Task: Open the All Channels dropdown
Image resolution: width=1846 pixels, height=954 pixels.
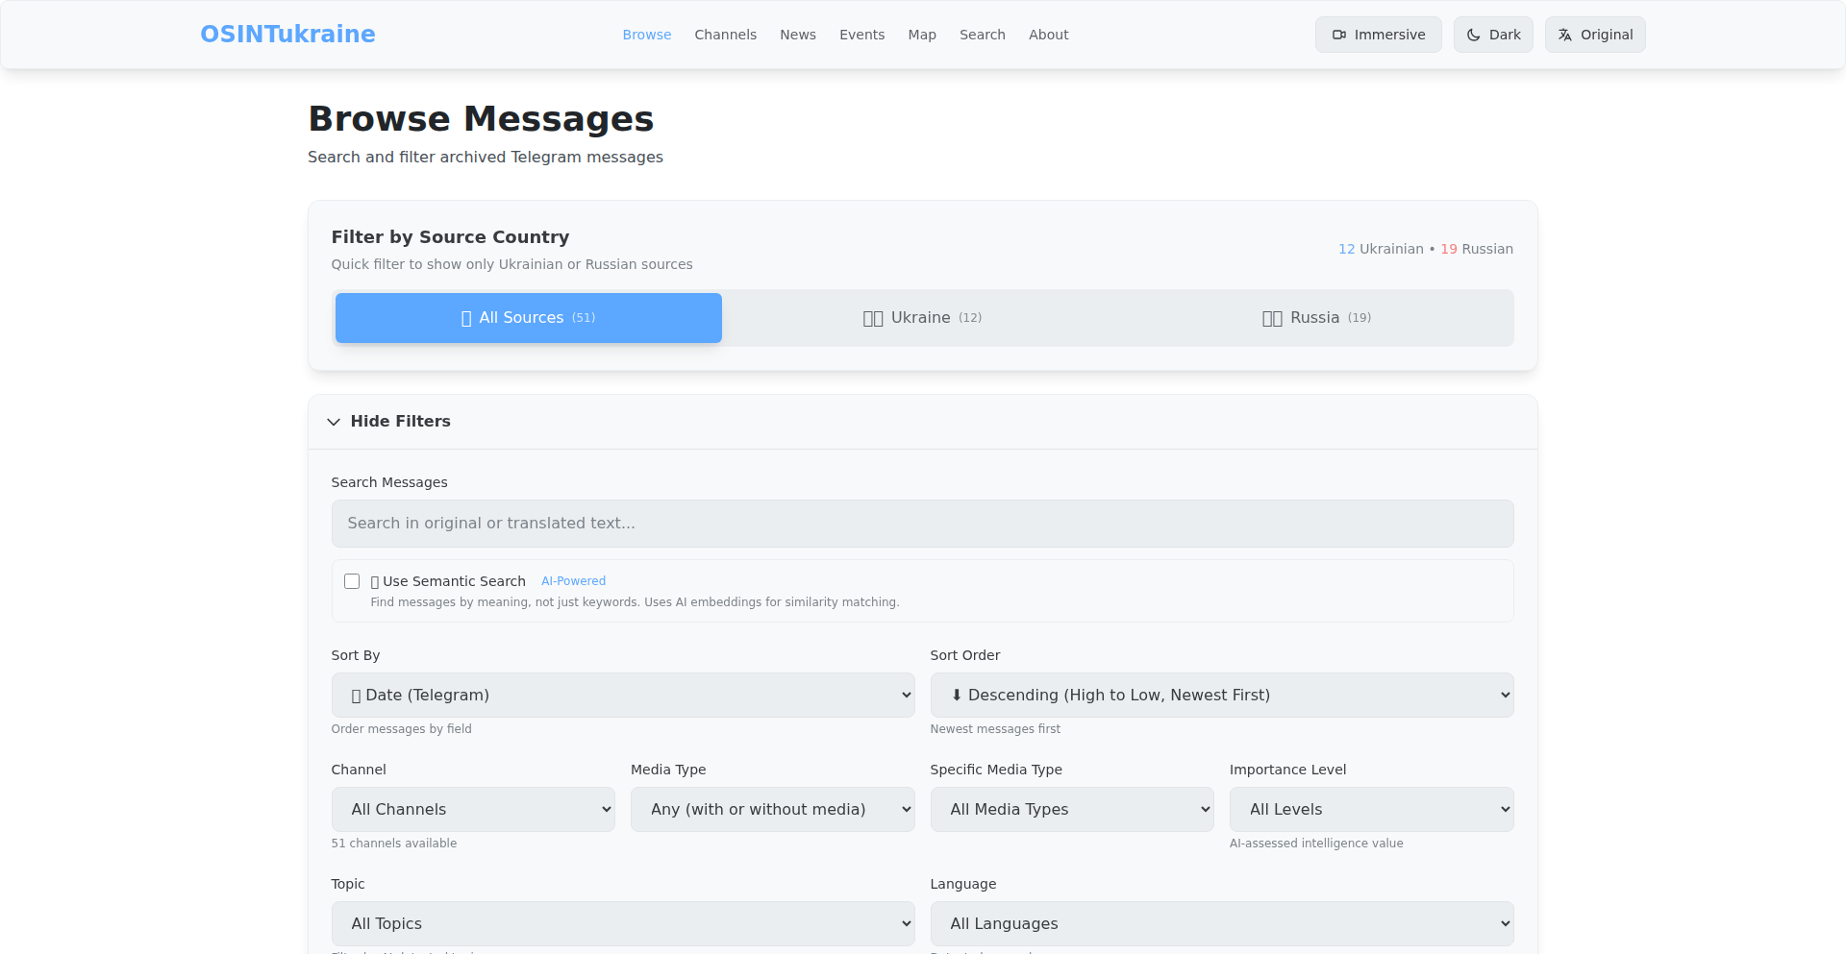Action: pos(473,809)
